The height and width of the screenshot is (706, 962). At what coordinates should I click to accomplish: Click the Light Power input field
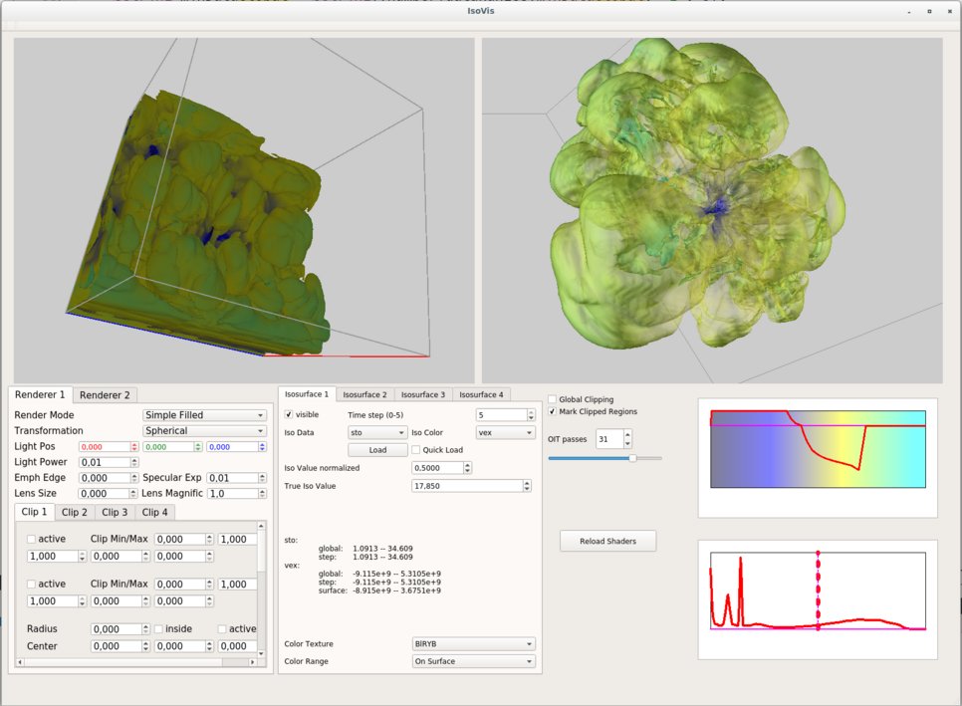pos(105,463)
